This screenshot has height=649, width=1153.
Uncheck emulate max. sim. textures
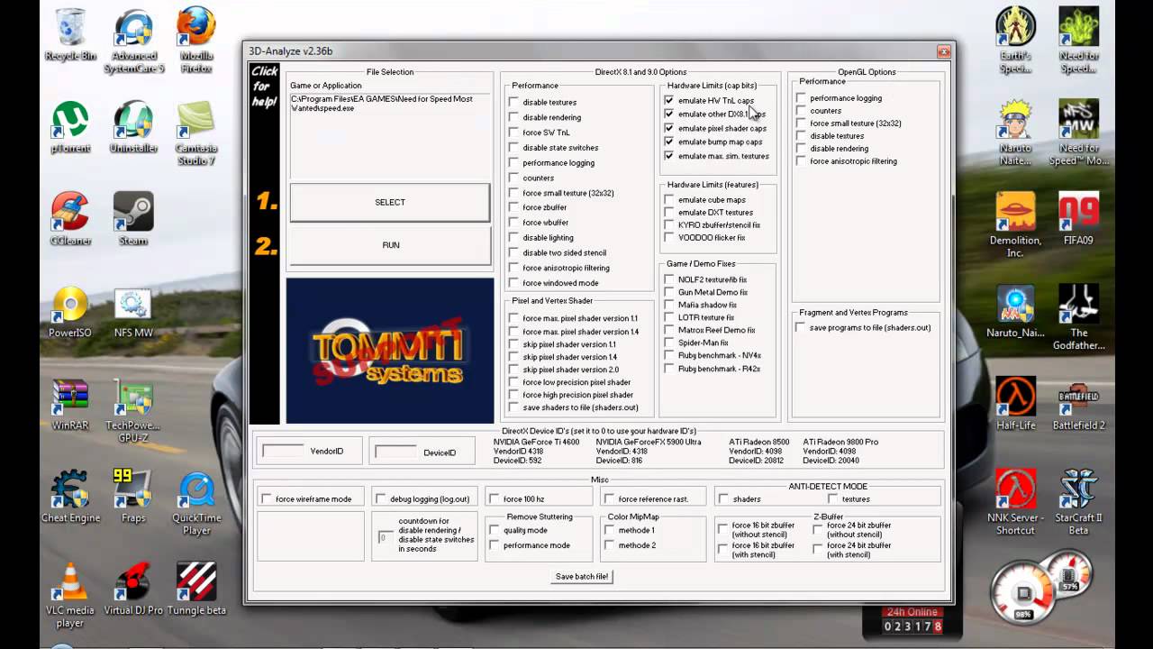point(669,156)
